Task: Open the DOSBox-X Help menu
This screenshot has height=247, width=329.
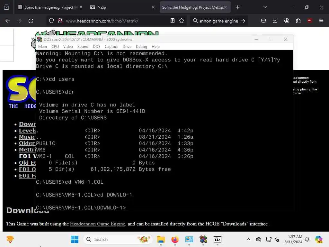Action: [x=156, y=47]
